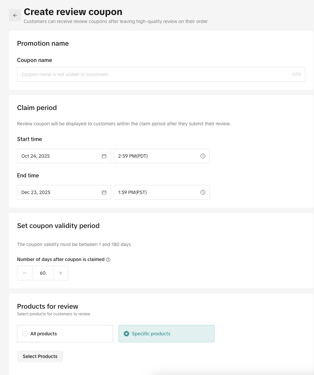Click the Select Products button
Image resolution: width=314 pixels, height=375 pixels.
click(x=40, y=356)
